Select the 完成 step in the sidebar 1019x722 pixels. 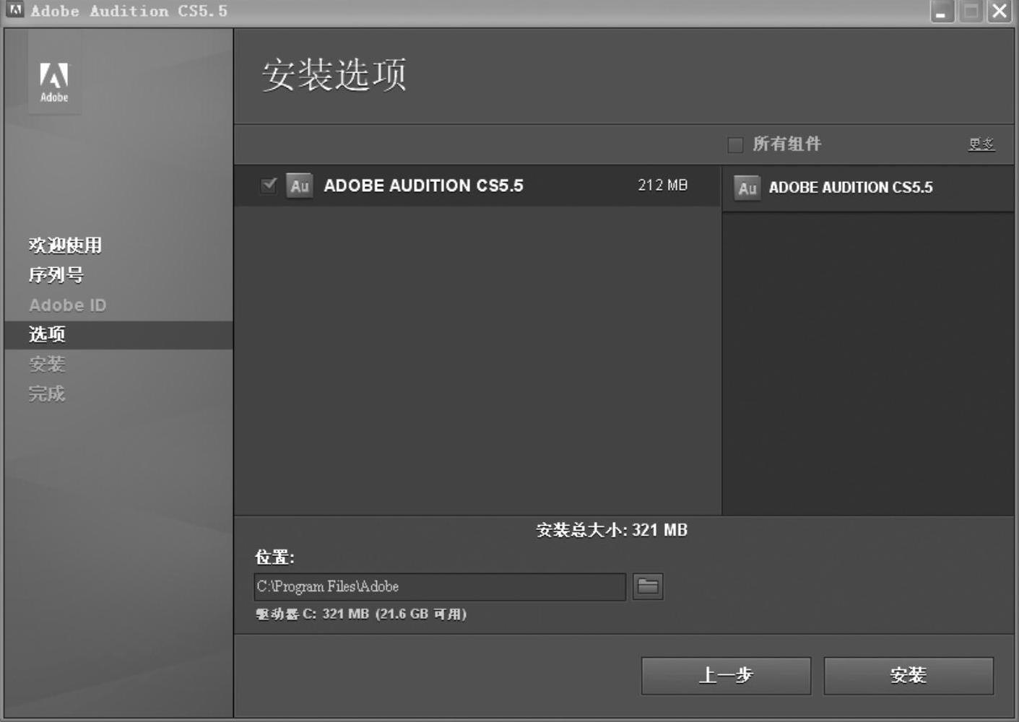47,393
